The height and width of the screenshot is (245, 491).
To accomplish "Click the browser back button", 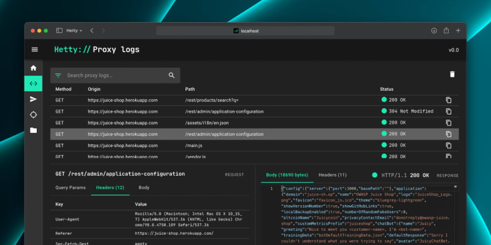I will (x=92, y=30).
